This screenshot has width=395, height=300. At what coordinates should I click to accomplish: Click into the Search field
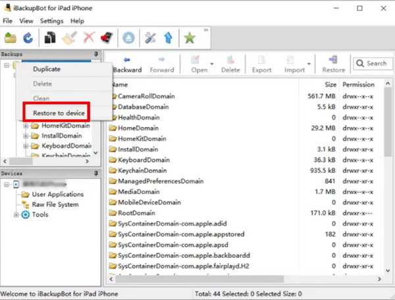(373, 63)
